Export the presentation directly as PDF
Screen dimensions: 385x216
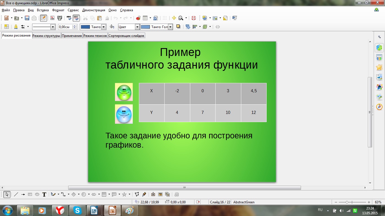coord(52,18)
